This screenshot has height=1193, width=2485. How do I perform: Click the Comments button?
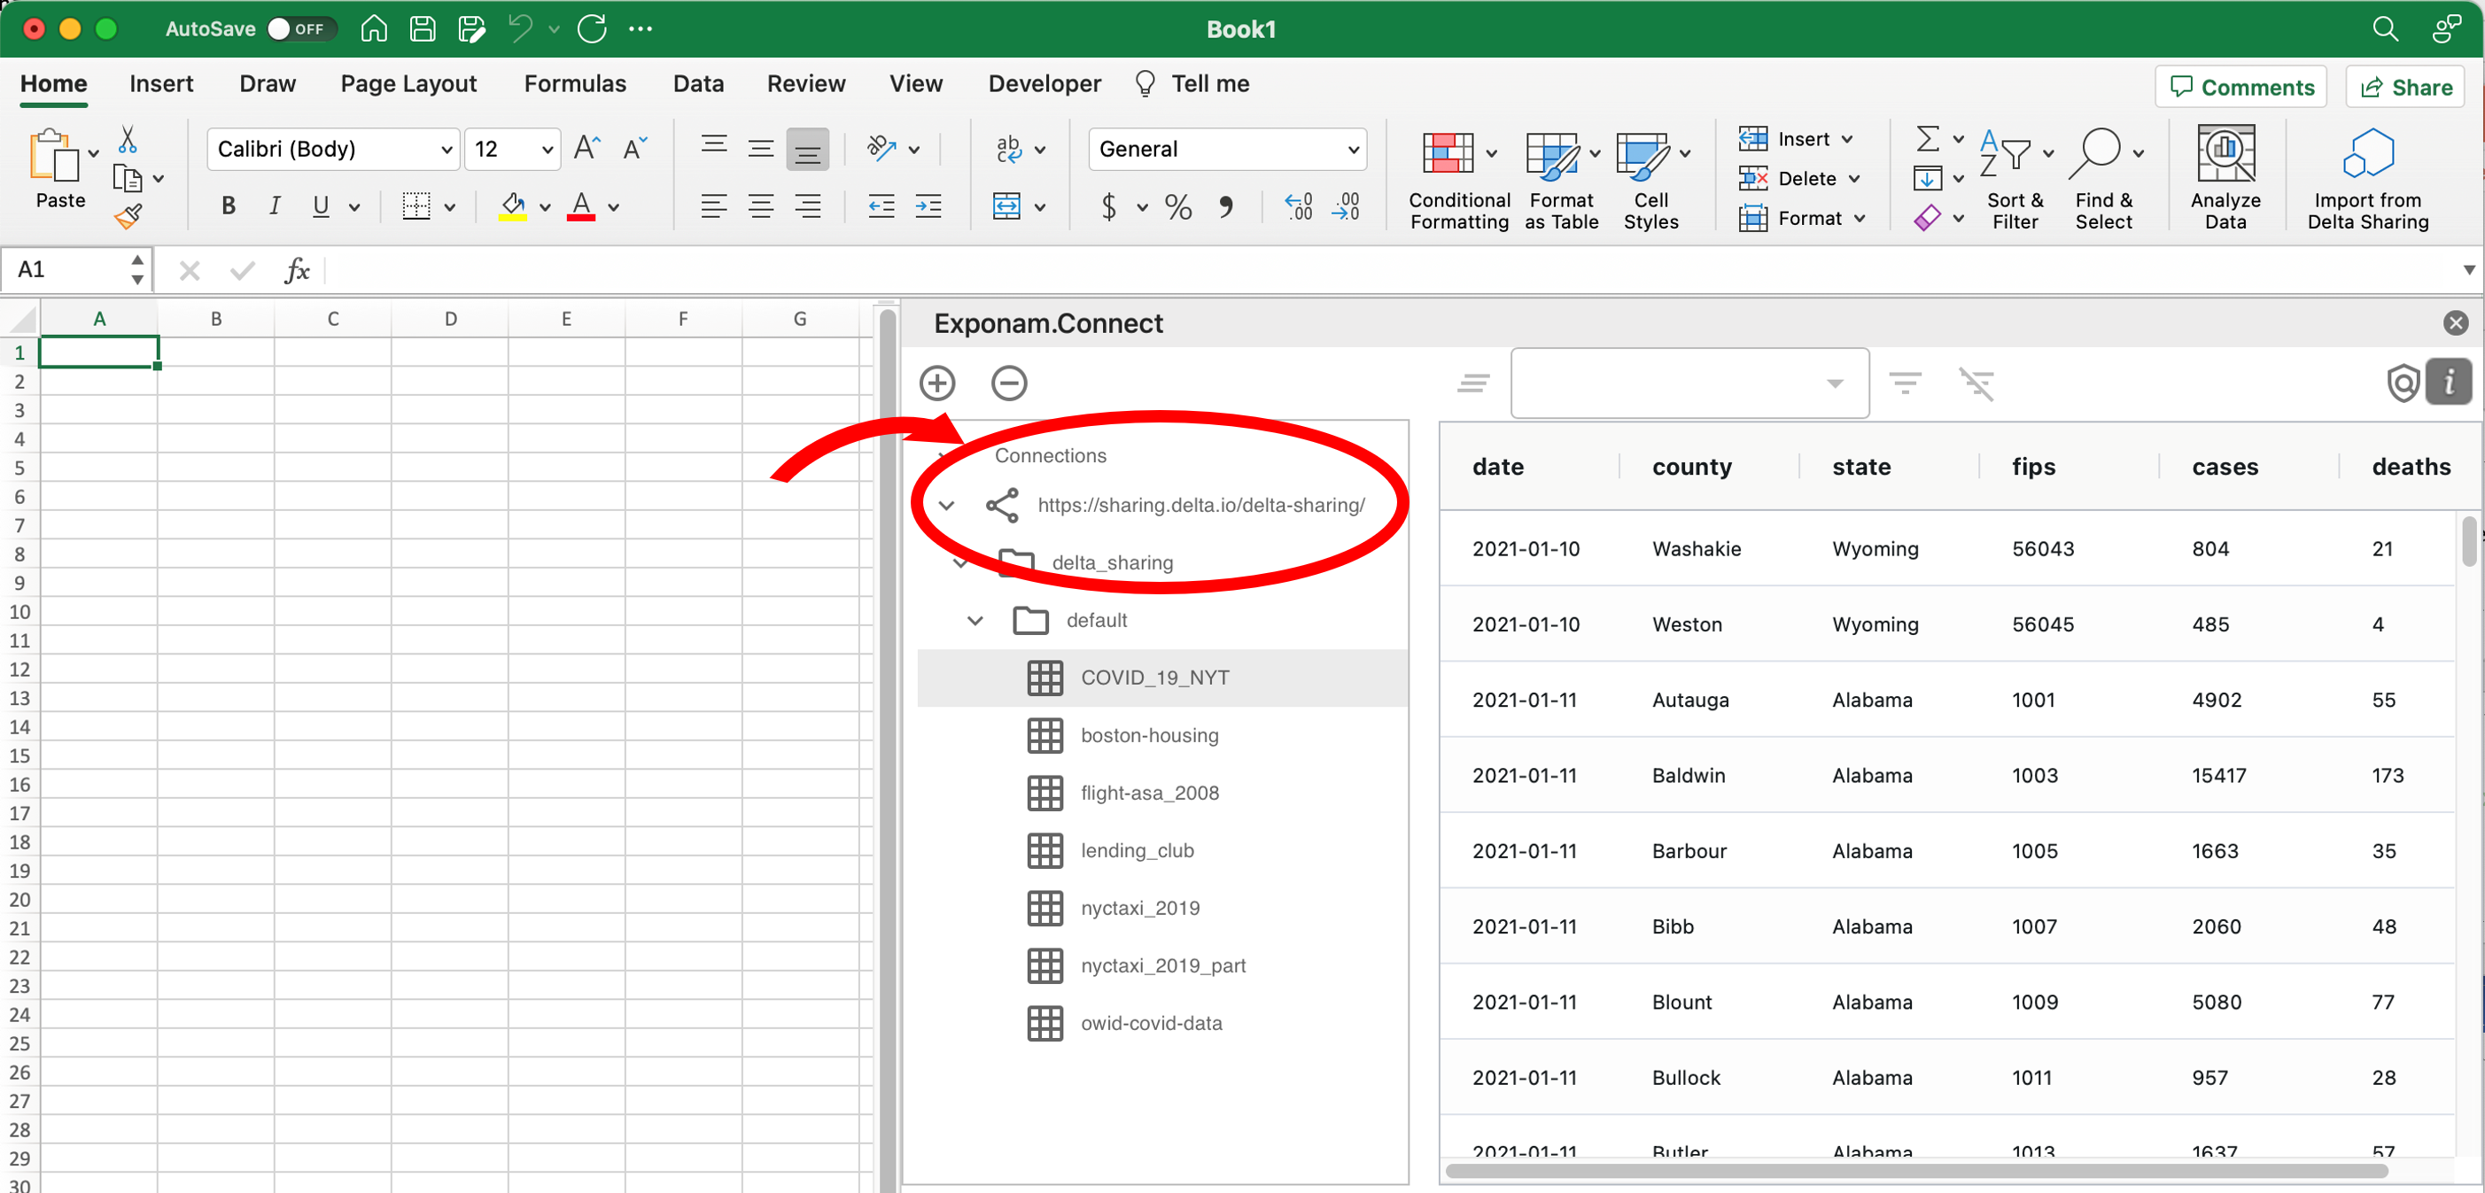[x=2241, y=87]
